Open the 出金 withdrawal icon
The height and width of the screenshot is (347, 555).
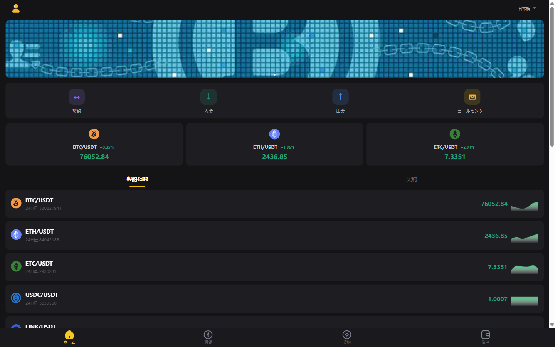[x=340, y=97]
